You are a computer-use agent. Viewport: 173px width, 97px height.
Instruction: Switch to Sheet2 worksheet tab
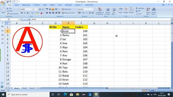point(24,88)
